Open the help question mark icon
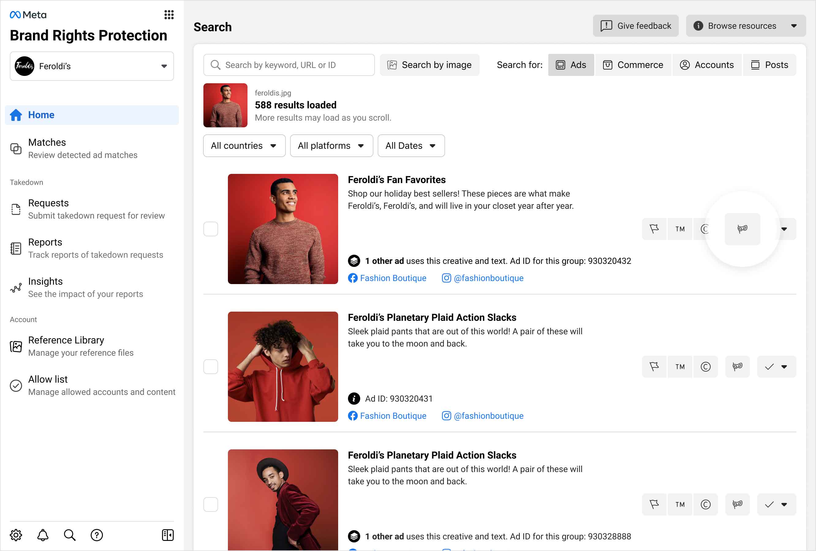This screenshot has width=816, height=551. coord(96,535)
